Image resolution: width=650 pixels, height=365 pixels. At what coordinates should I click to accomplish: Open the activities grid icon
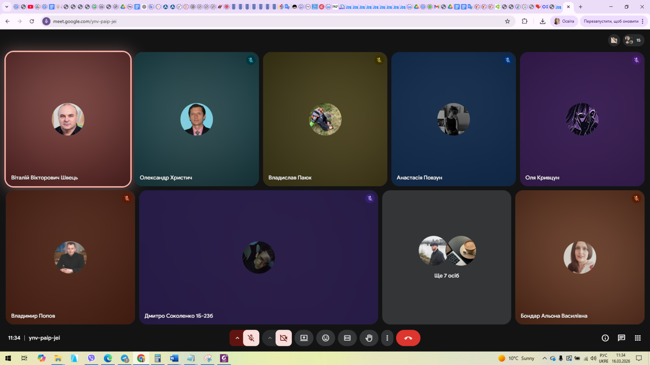pos(637,338)
